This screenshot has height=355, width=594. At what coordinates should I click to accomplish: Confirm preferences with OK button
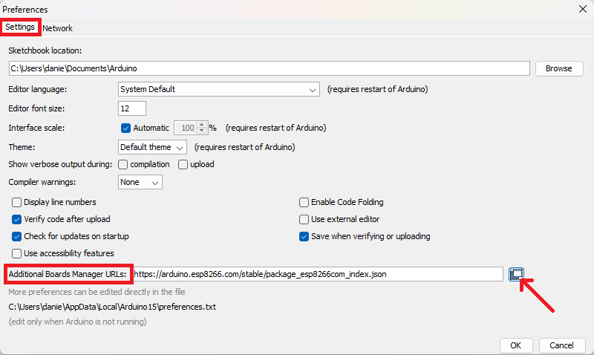[515, 345]
